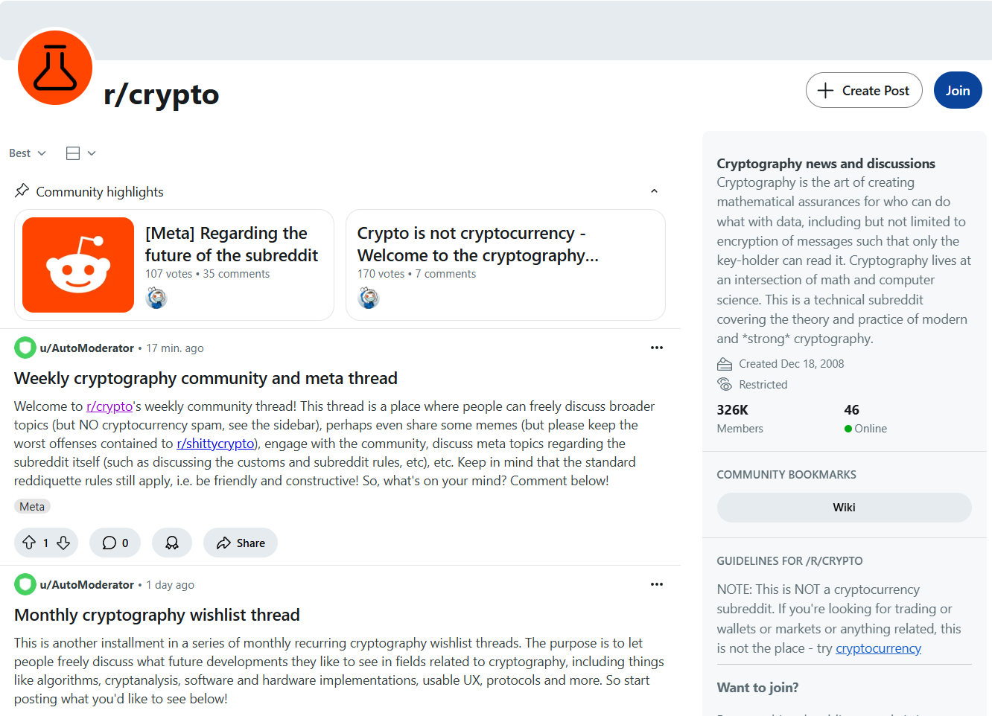Follow the r/shittycrypto link in post
This screenshot has width=992, height=716.
216,444
